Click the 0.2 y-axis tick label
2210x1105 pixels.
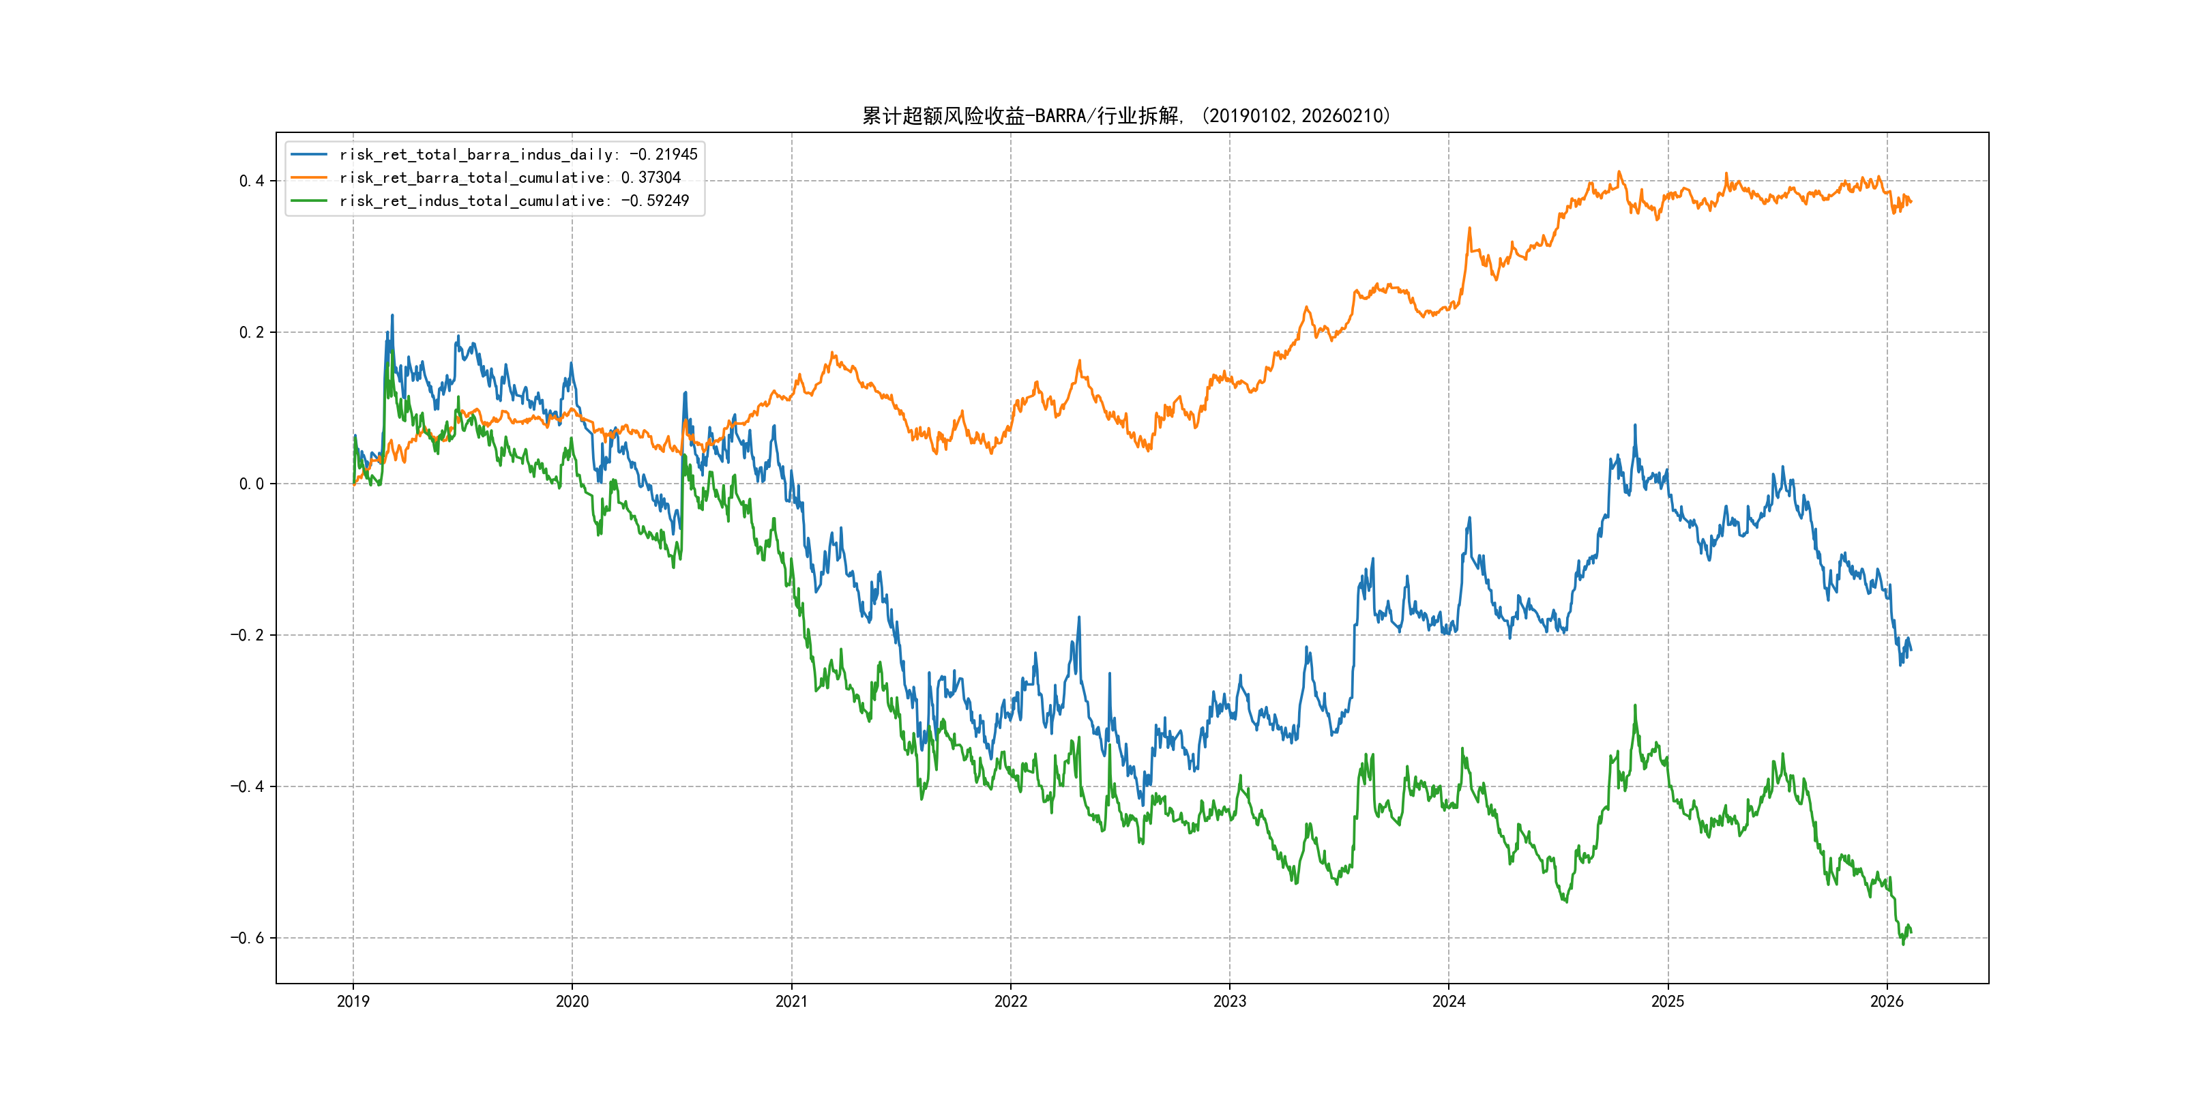(x=252, y=333)
